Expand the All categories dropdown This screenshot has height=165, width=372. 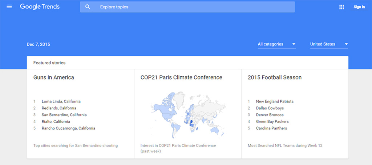(276, 44)
